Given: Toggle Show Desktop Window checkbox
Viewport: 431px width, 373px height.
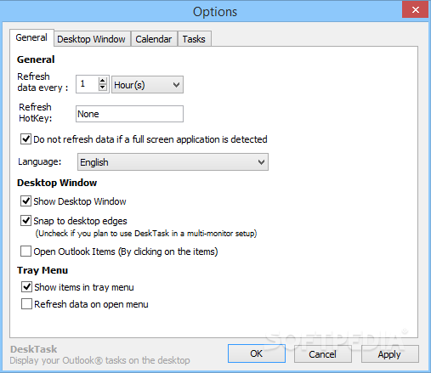Looking at the screenshot, I should point(26,201).
